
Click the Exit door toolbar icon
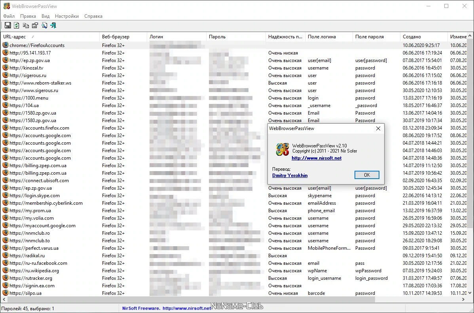point(53,25)
